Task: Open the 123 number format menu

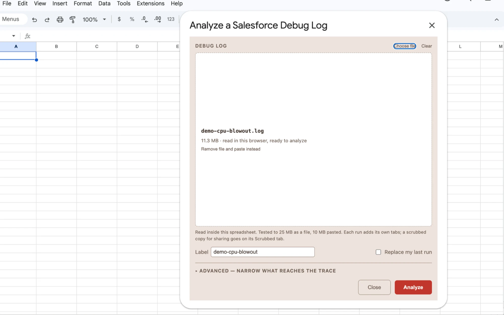Action: point(170,19)
